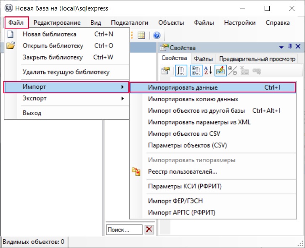Viewport: 305px width, 248px height.
Task: Open the Вид menu
Action: click(x=95, y=23)
